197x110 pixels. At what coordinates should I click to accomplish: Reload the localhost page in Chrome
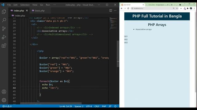[128, 8]
